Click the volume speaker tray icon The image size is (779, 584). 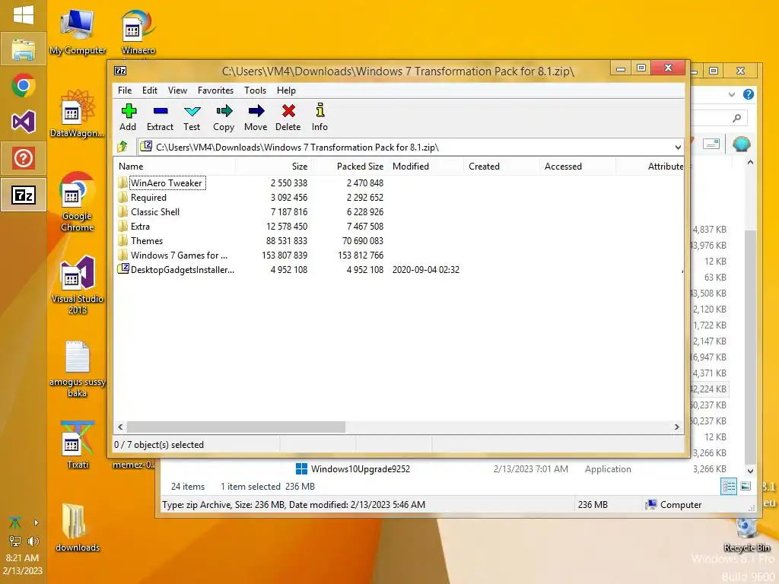[33, 541]
